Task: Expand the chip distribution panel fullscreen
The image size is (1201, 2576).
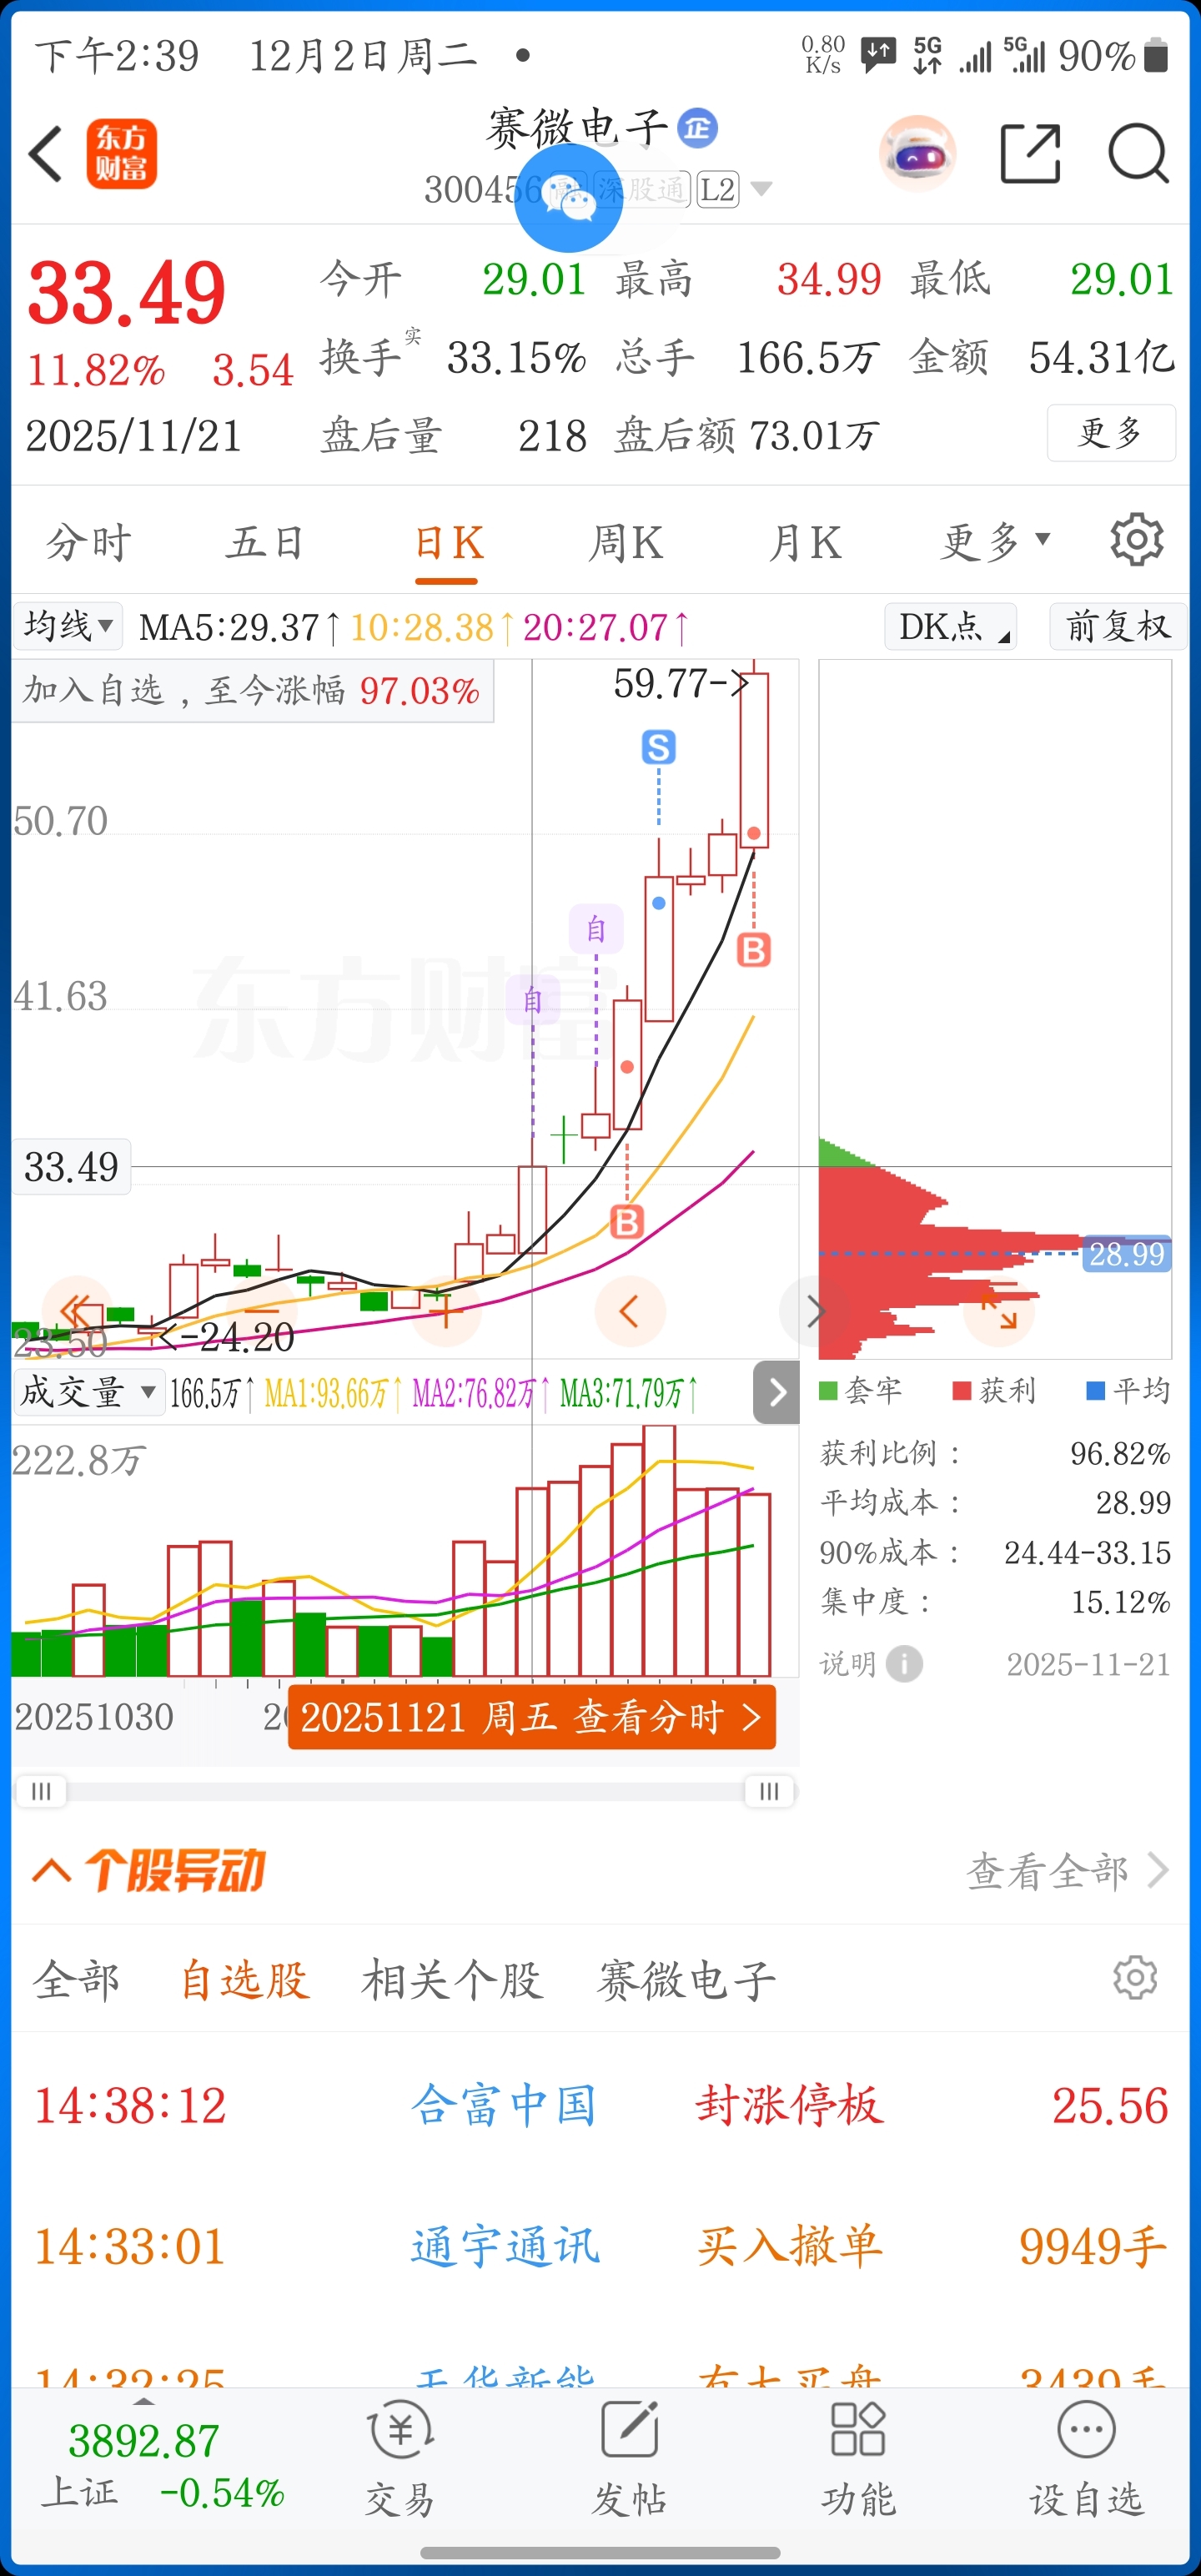Action: point(998,1311)
